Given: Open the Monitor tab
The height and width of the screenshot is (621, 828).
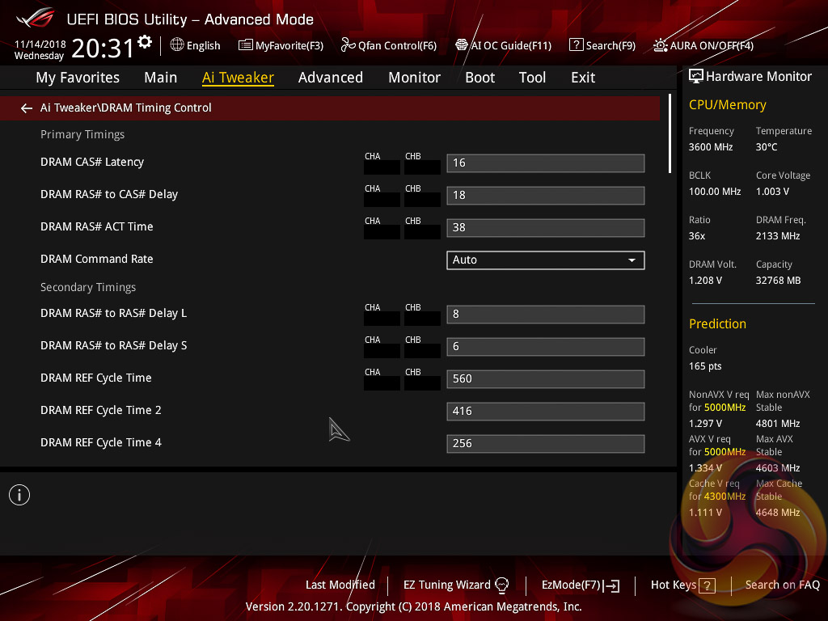Looking at the screenshot, I should [x=414, y=78].
